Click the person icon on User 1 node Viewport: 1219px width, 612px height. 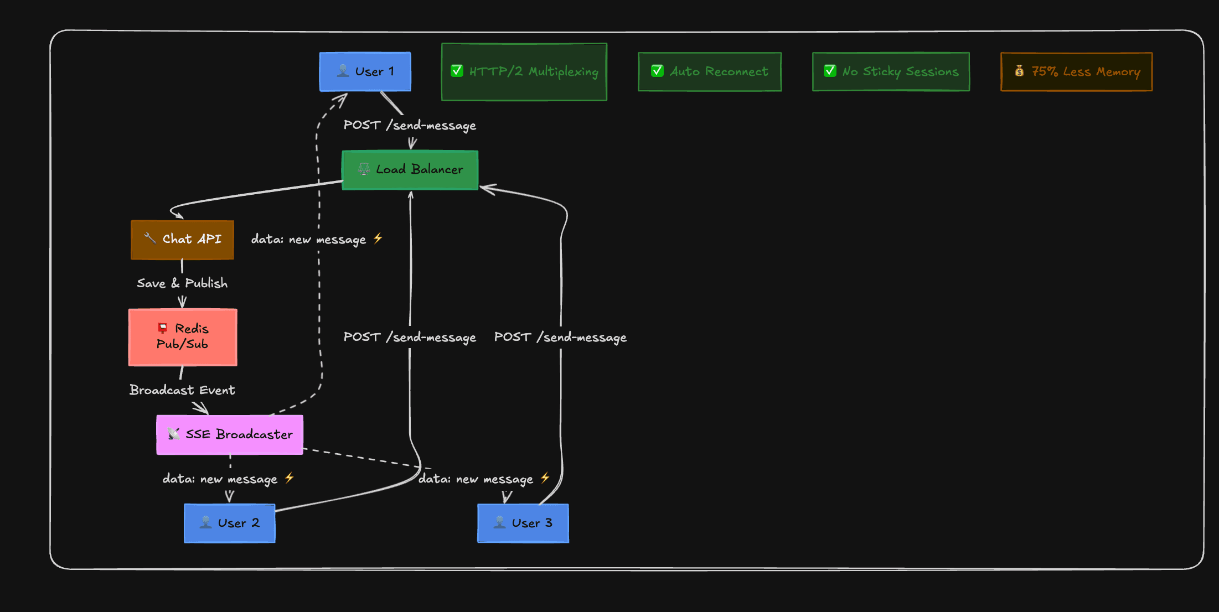pos(342,71)
